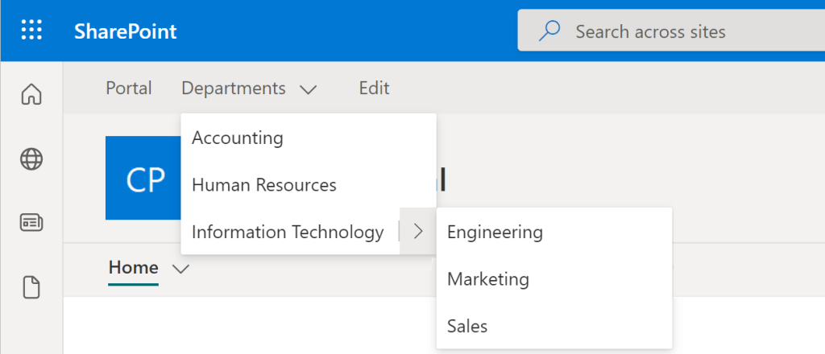The height and width of the screenshot is (354, 825).
Task: Select Accounting from Departments menu
Action: [238, 138]
